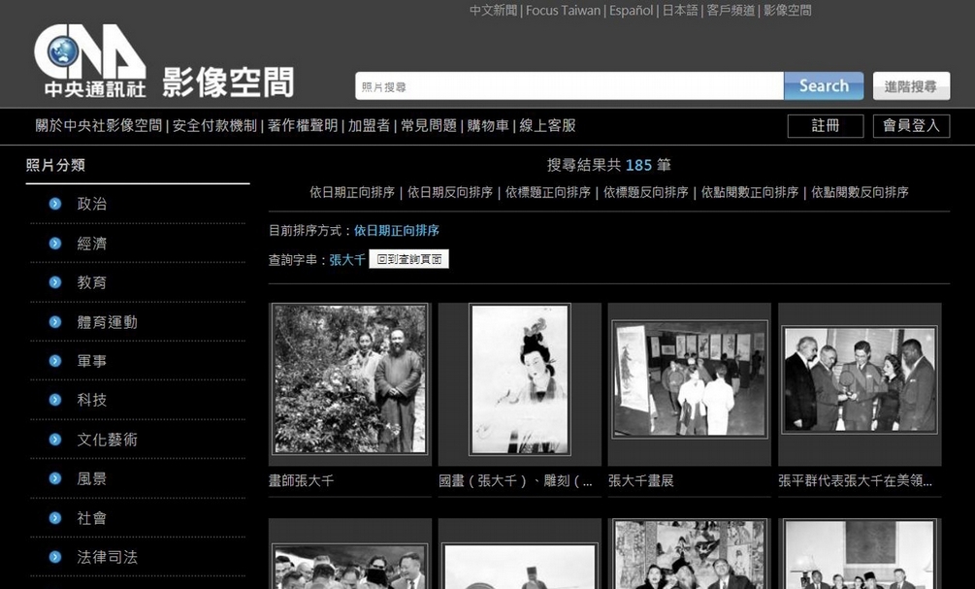975x589 pixels.
Task: Open the painted lady 國畫 thumbnail
Action: [x=520, y=379]
